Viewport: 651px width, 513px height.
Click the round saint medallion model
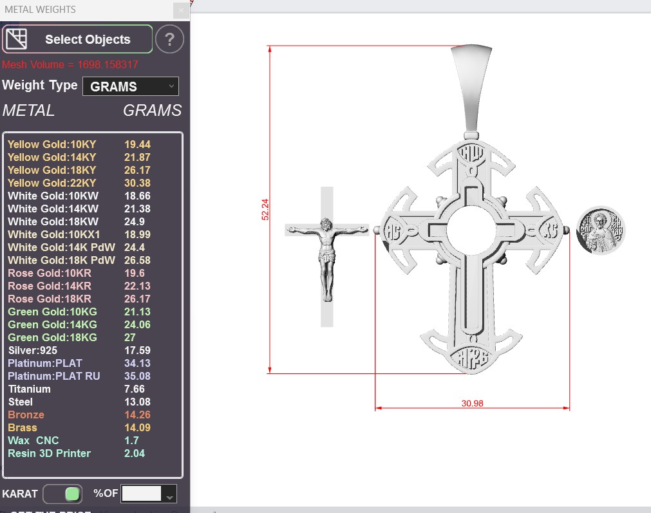tap(601, 230)
